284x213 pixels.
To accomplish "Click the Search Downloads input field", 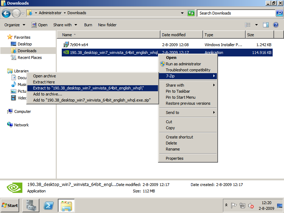I will [x=236, y=13].
